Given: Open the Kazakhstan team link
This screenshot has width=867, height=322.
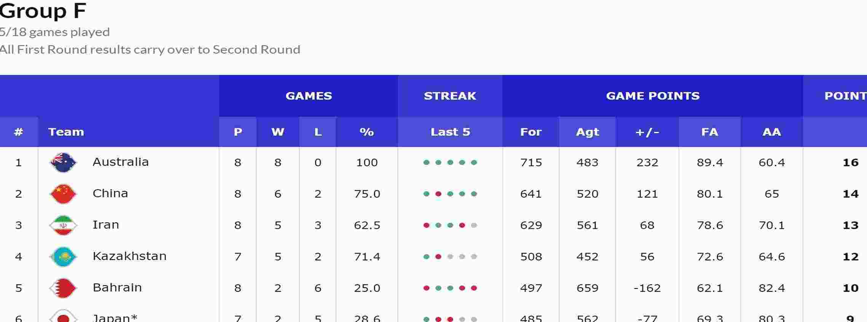Looking at the screenshot, I should click(129, 256).
